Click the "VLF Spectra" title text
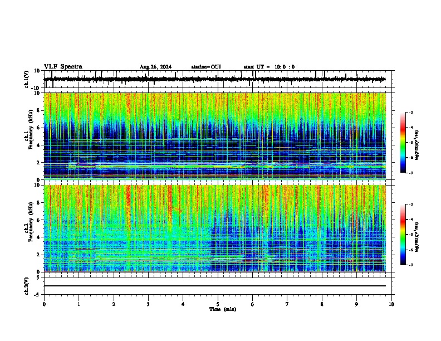Screen dimensions: 441x341 [x=63, y=67]
